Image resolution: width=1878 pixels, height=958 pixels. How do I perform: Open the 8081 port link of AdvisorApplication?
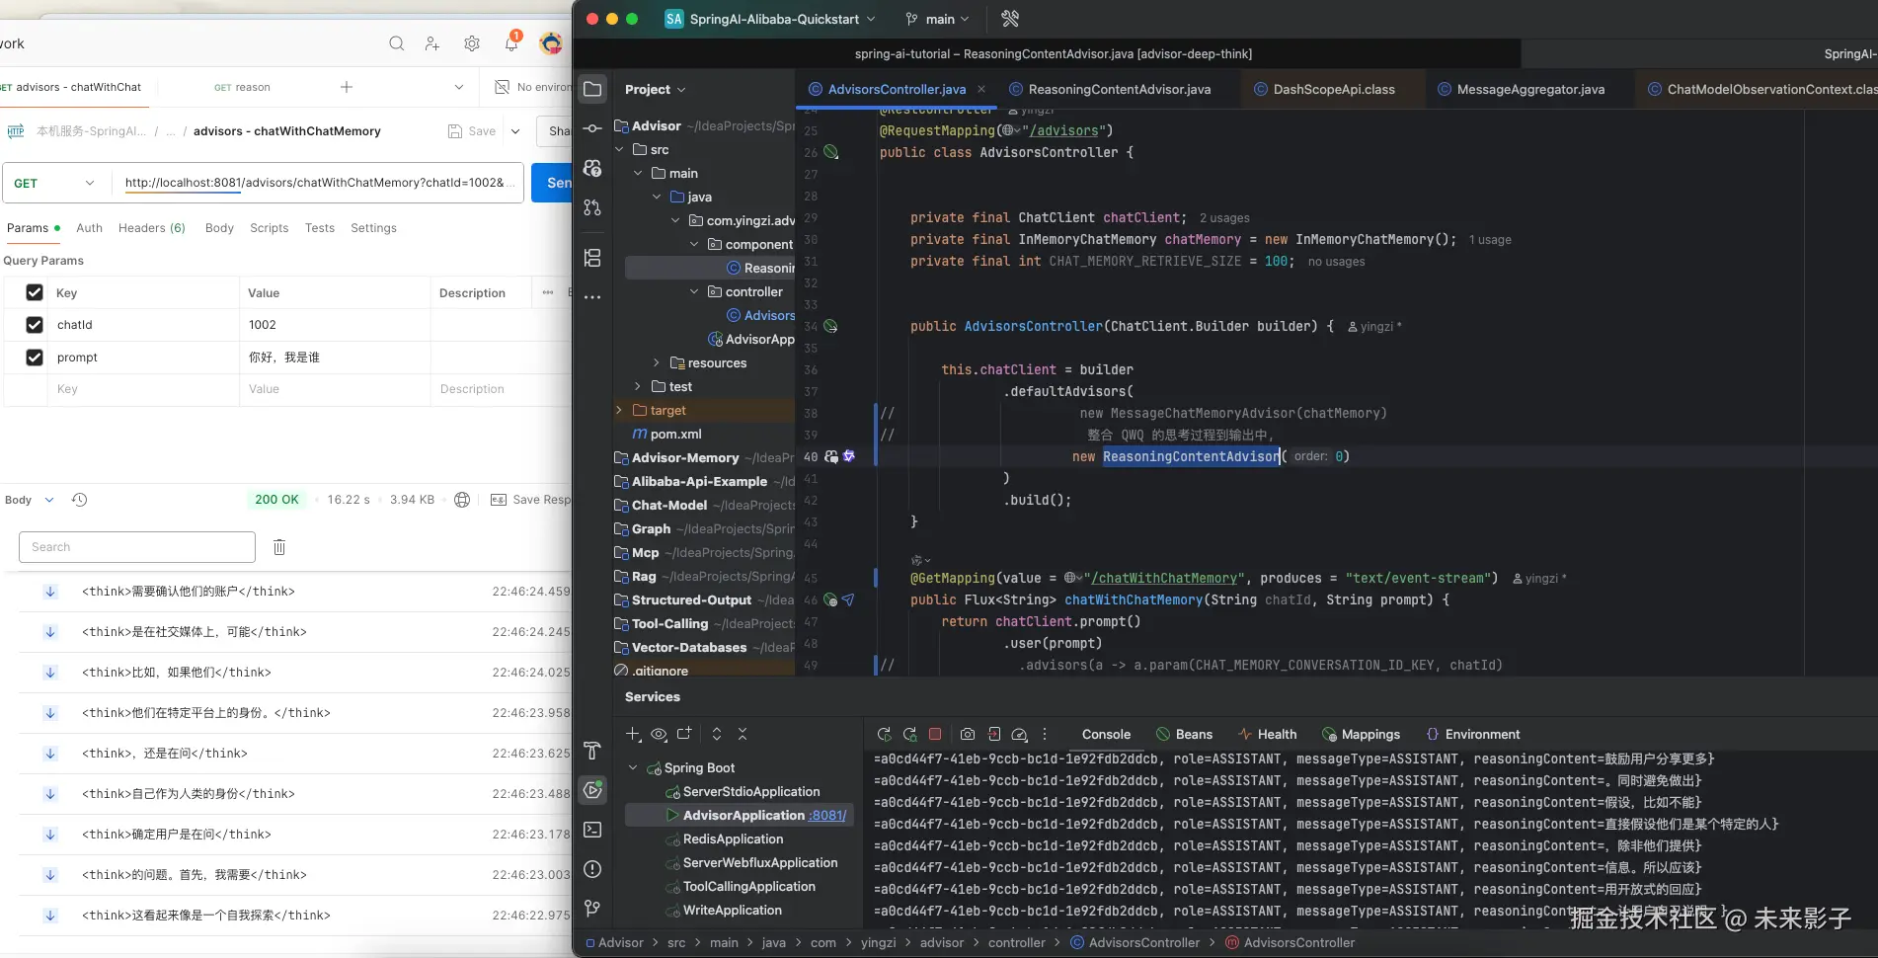pos(827,815)
